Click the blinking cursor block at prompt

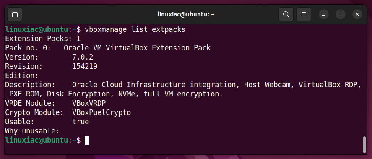coord(87,140)
